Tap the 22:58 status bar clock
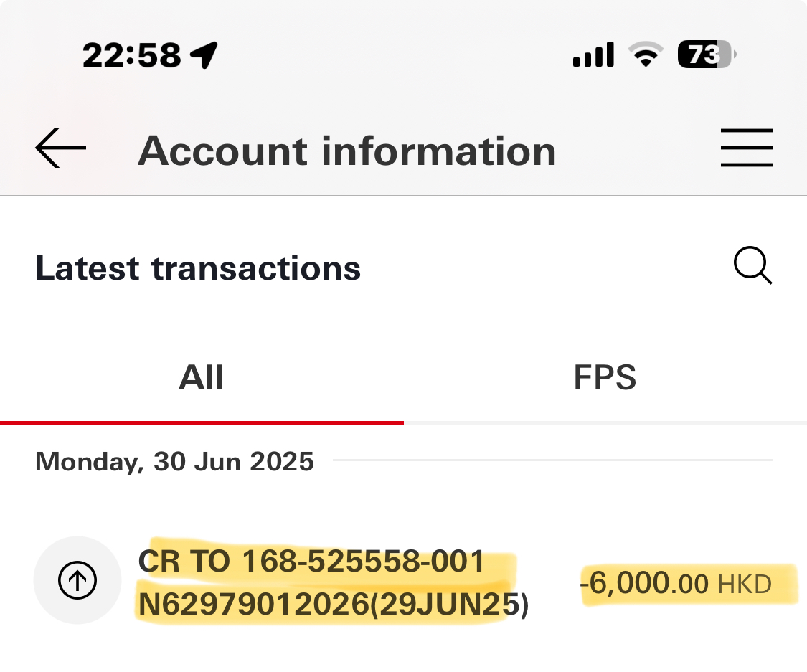The width and height of the screenshot is (807, 672). 132,55
